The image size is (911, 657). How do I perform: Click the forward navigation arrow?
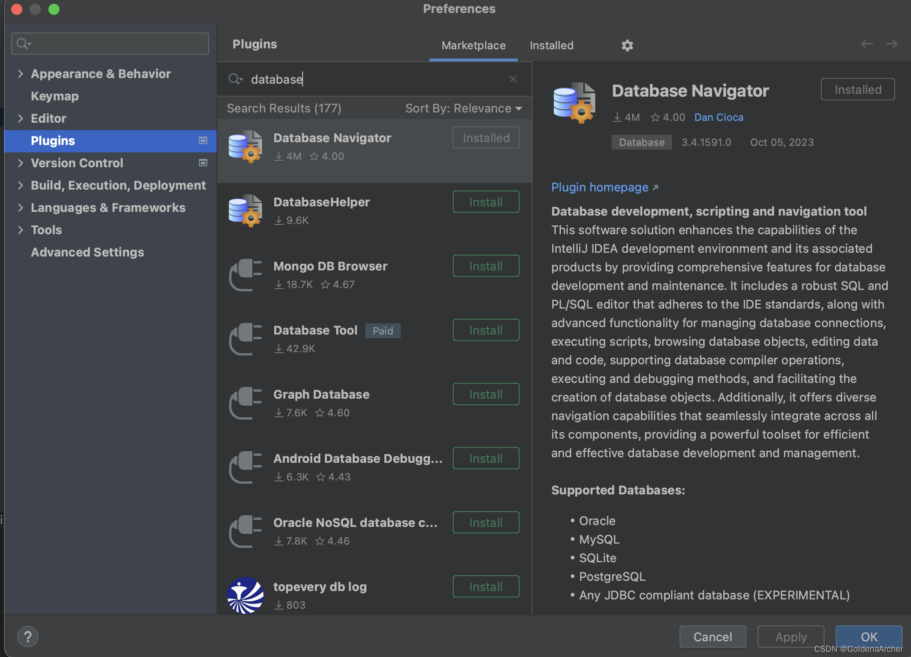(892, 44)
